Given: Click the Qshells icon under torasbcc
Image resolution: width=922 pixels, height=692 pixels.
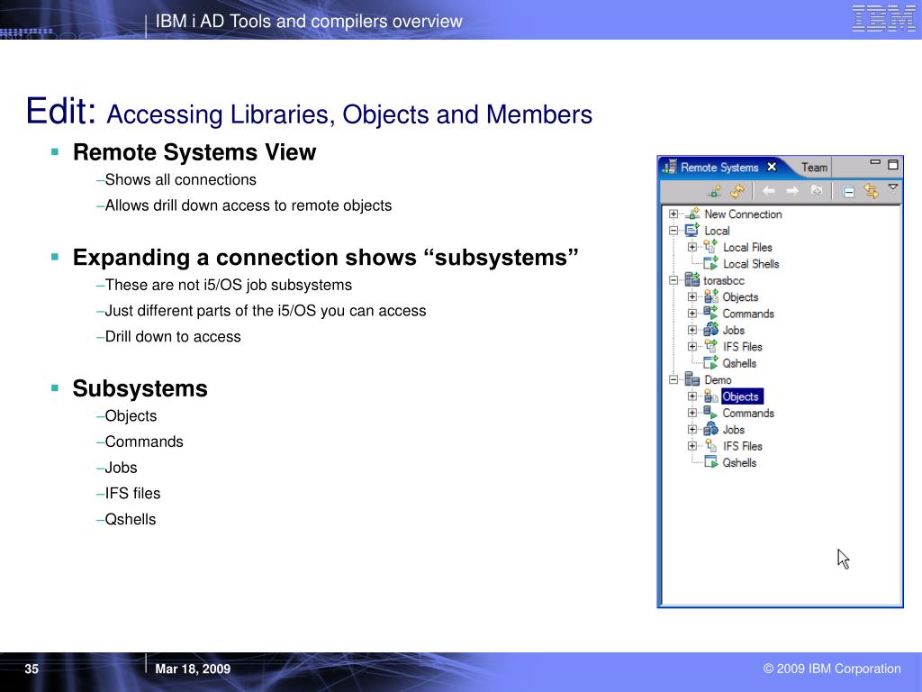Looking at the screenshot, I should coord(711,362).
